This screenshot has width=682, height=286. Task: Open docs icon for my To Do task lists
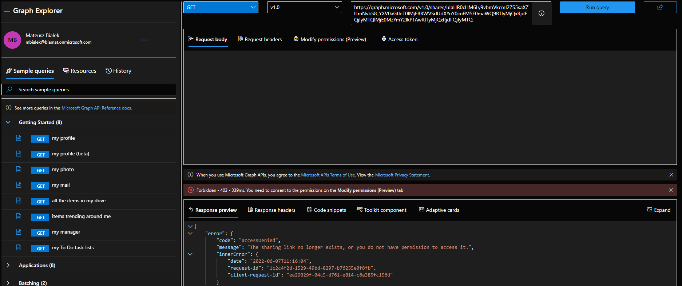pos(19,247)
